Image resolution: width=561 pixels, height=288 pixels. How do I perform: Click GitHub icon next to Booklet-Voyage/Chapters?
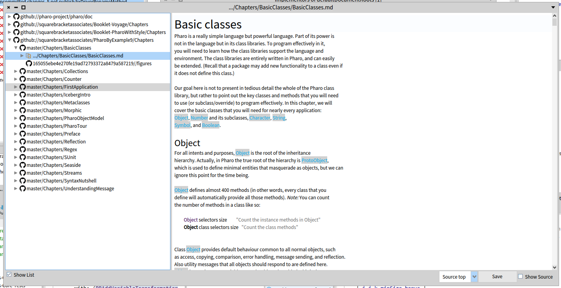tap(16, 25)
